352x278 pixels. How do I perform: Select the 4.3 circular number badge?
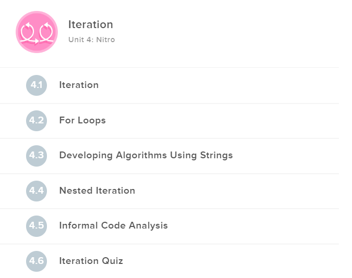tap(37, 156)
